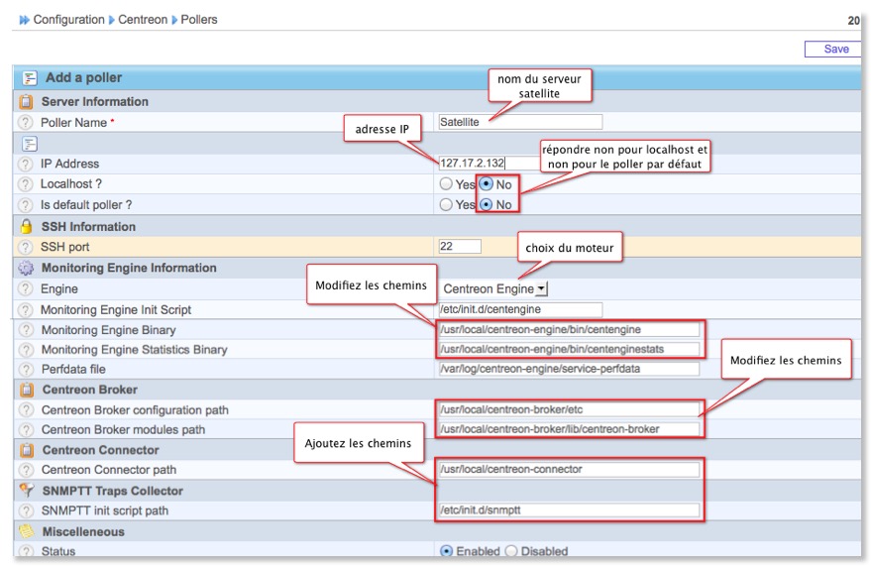The width and height of the screenshot is (871, 566).
Task: Go to Centreon in the breadcrumb
Action: [143, 20]
